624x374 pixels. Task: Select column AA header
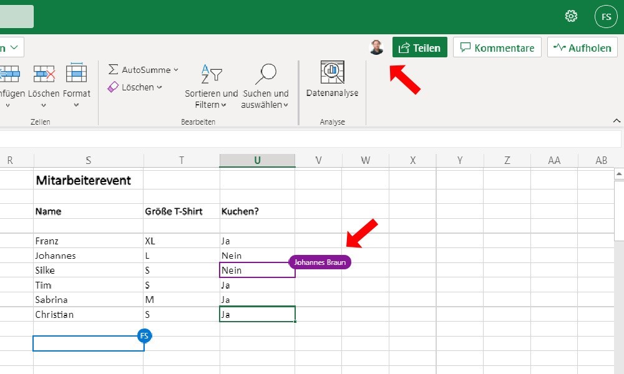point(554,160)
